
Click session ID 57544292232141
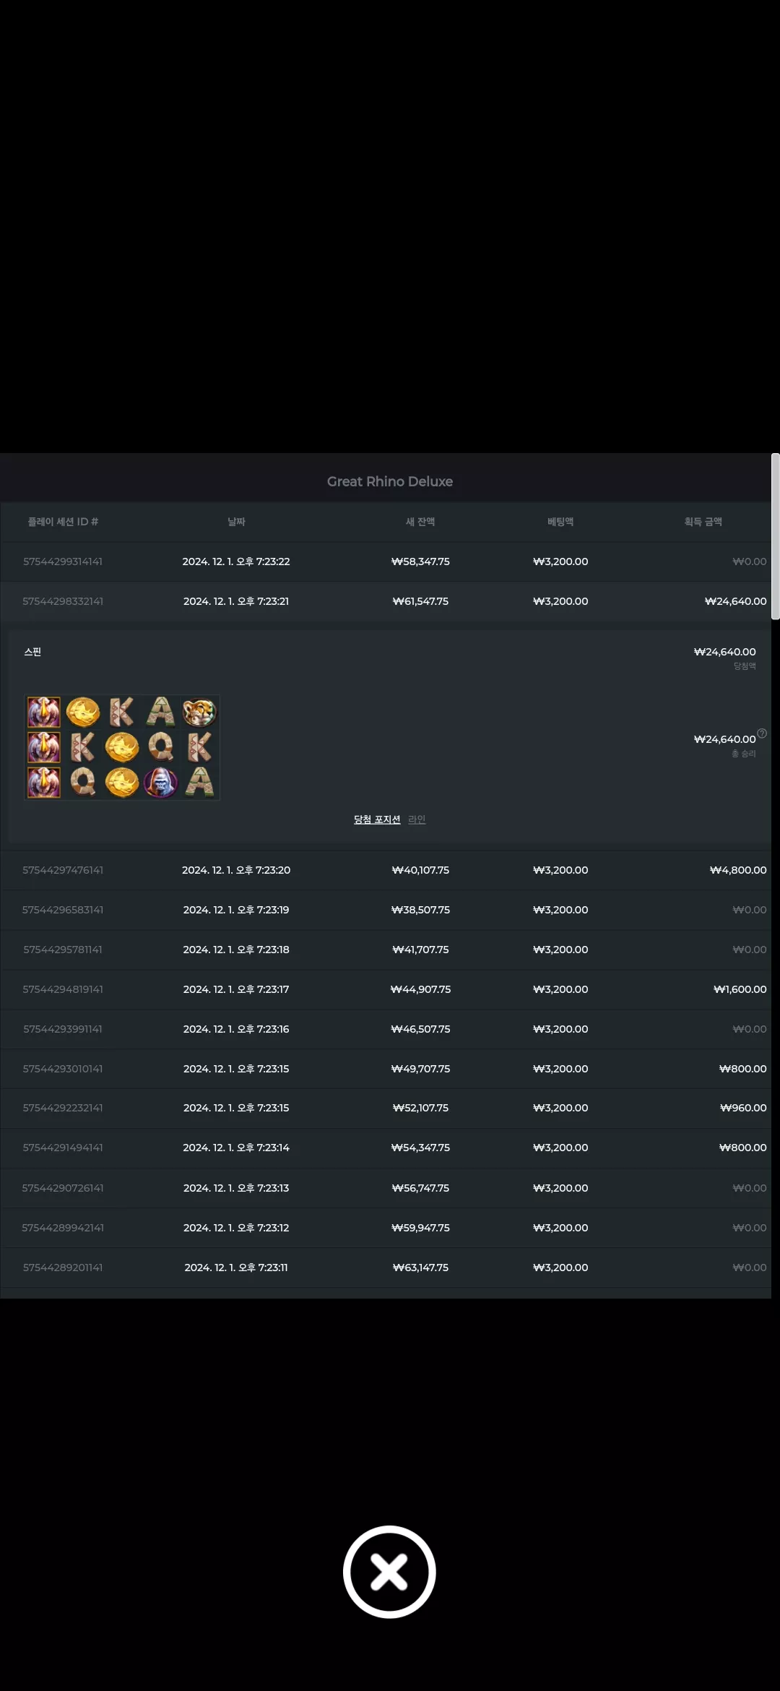[x=63, y=1108]
